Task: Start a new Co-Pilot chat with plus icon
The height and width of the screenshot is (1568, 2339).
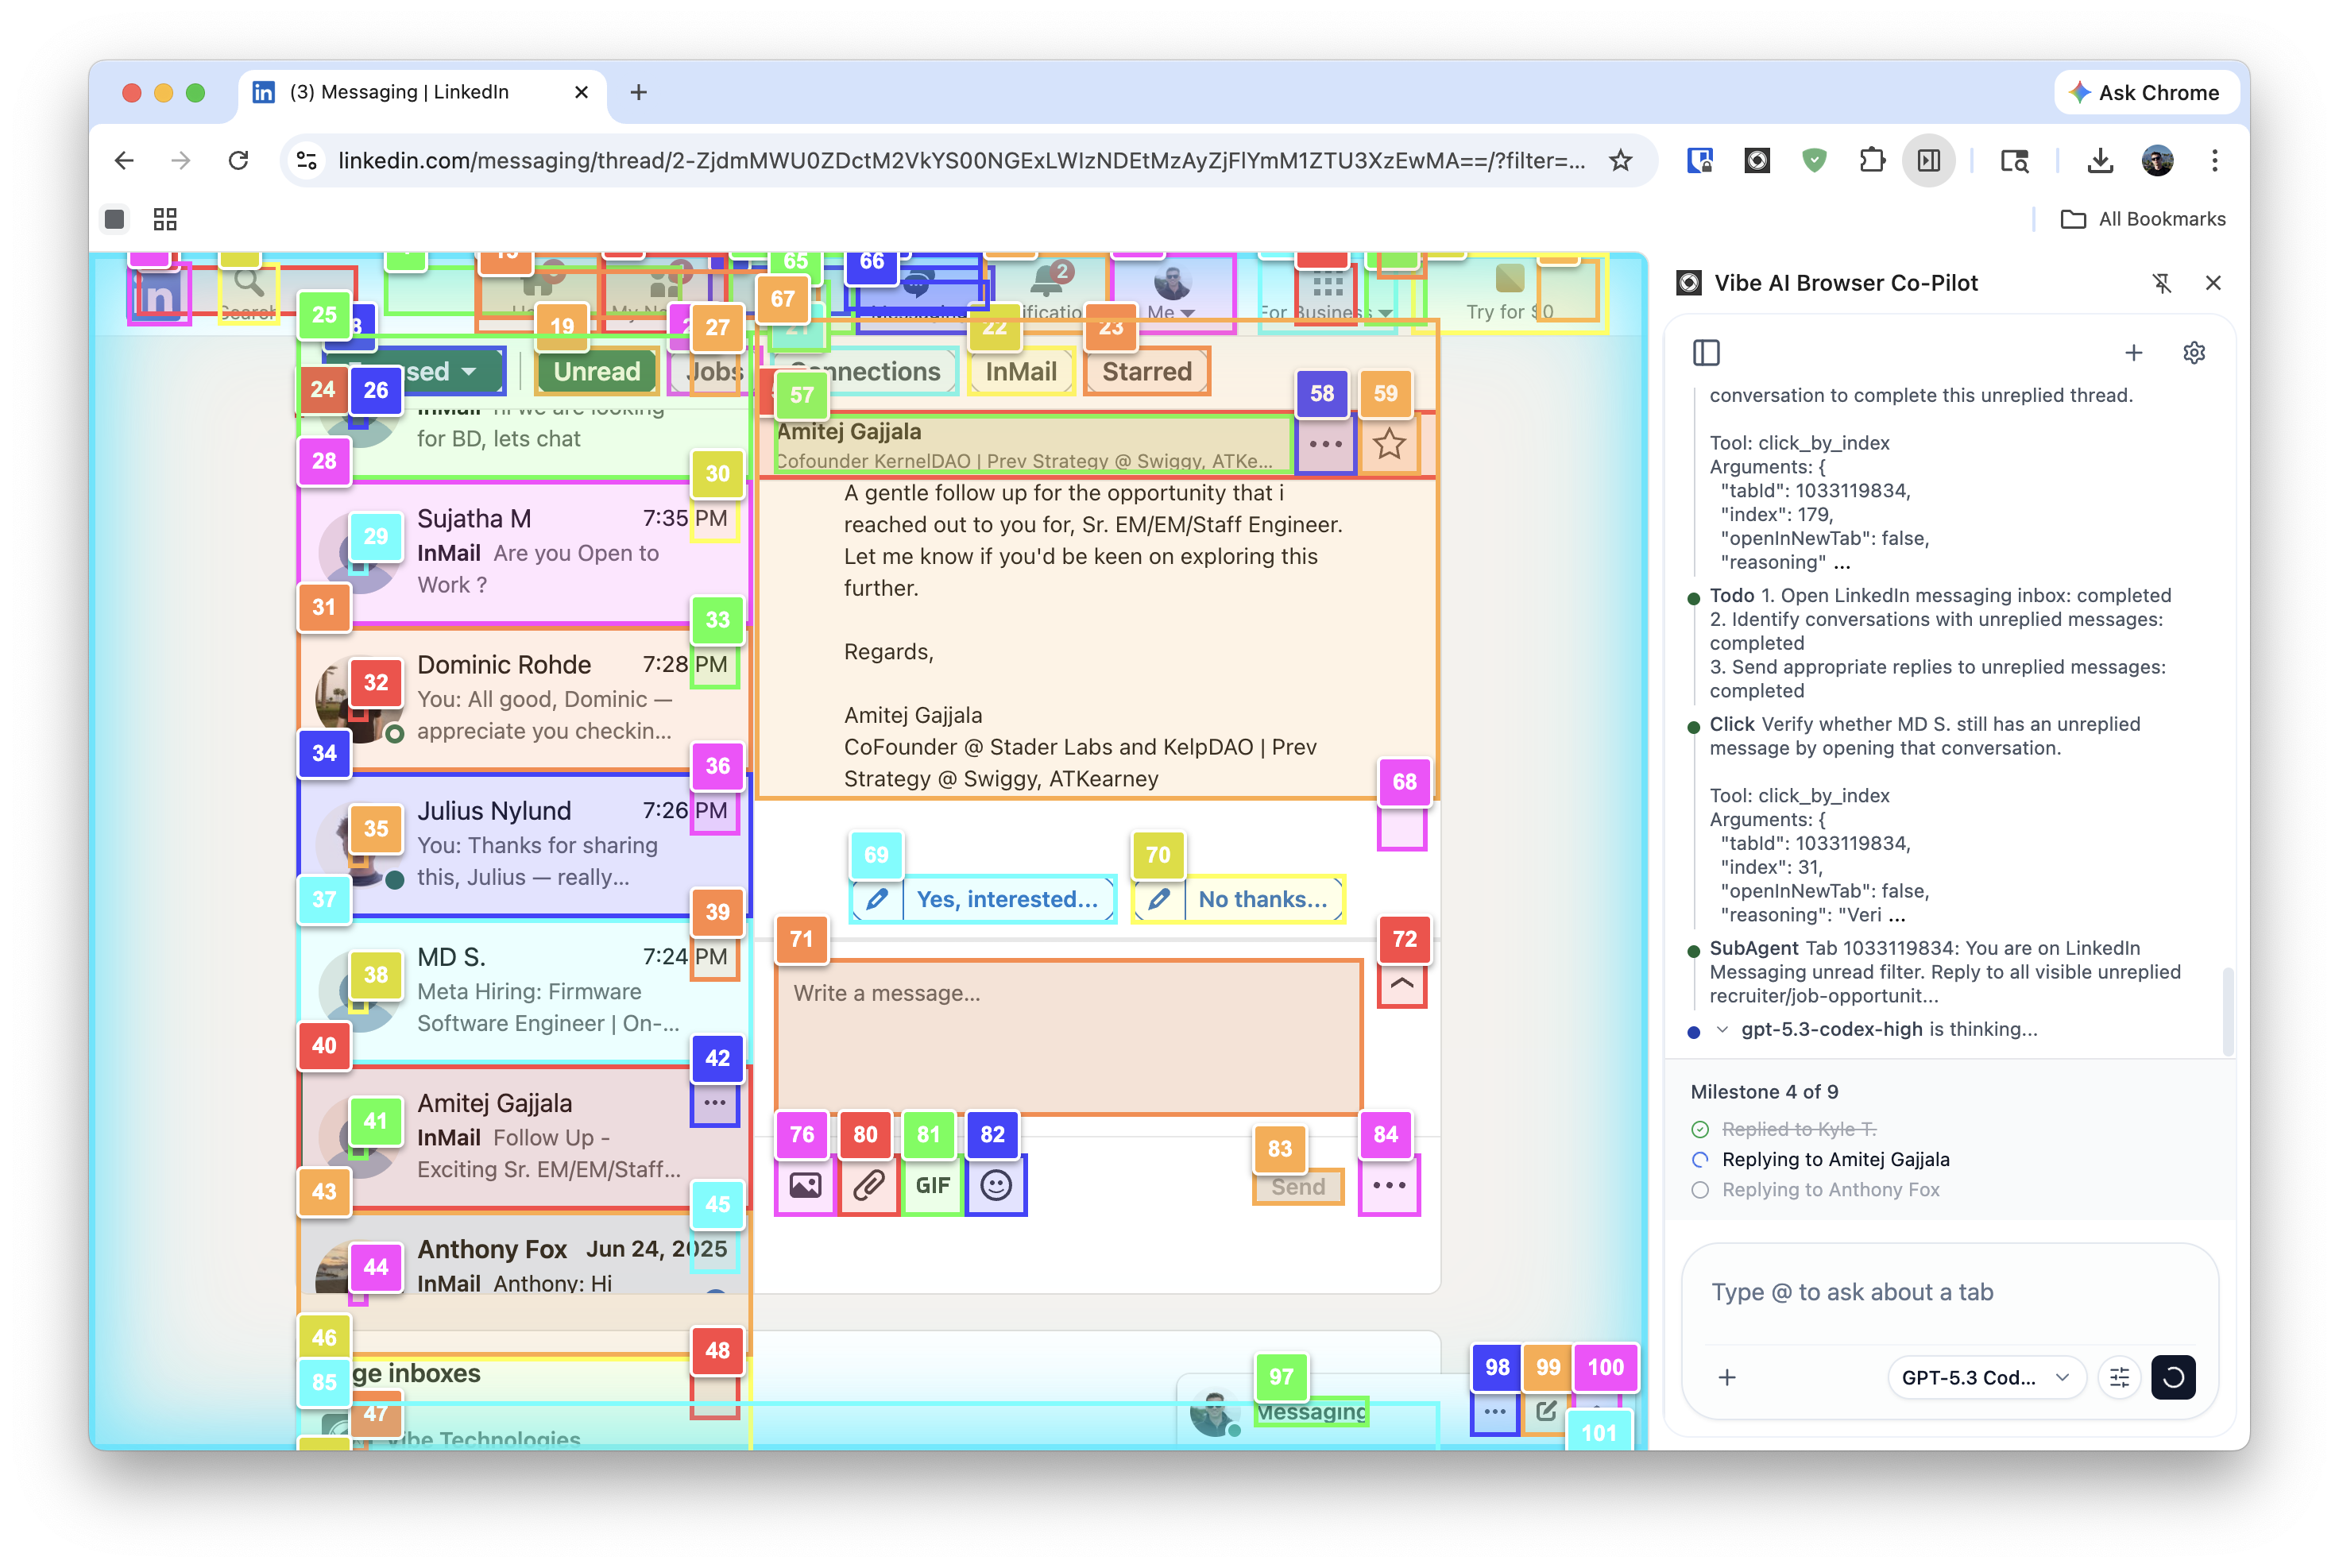Action: click(x=2133, y=352)
